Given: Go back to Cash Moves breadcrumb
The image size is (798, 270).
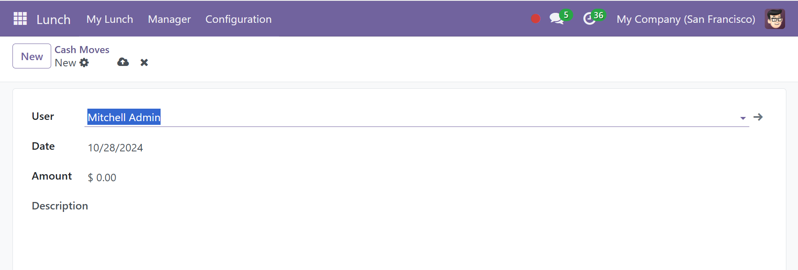Looking at the screenshot, I should 82,49.
